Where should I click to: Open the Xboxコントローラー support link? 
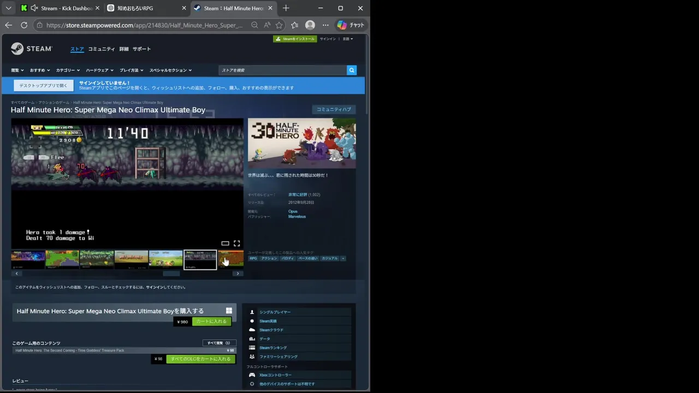(299, 375)
